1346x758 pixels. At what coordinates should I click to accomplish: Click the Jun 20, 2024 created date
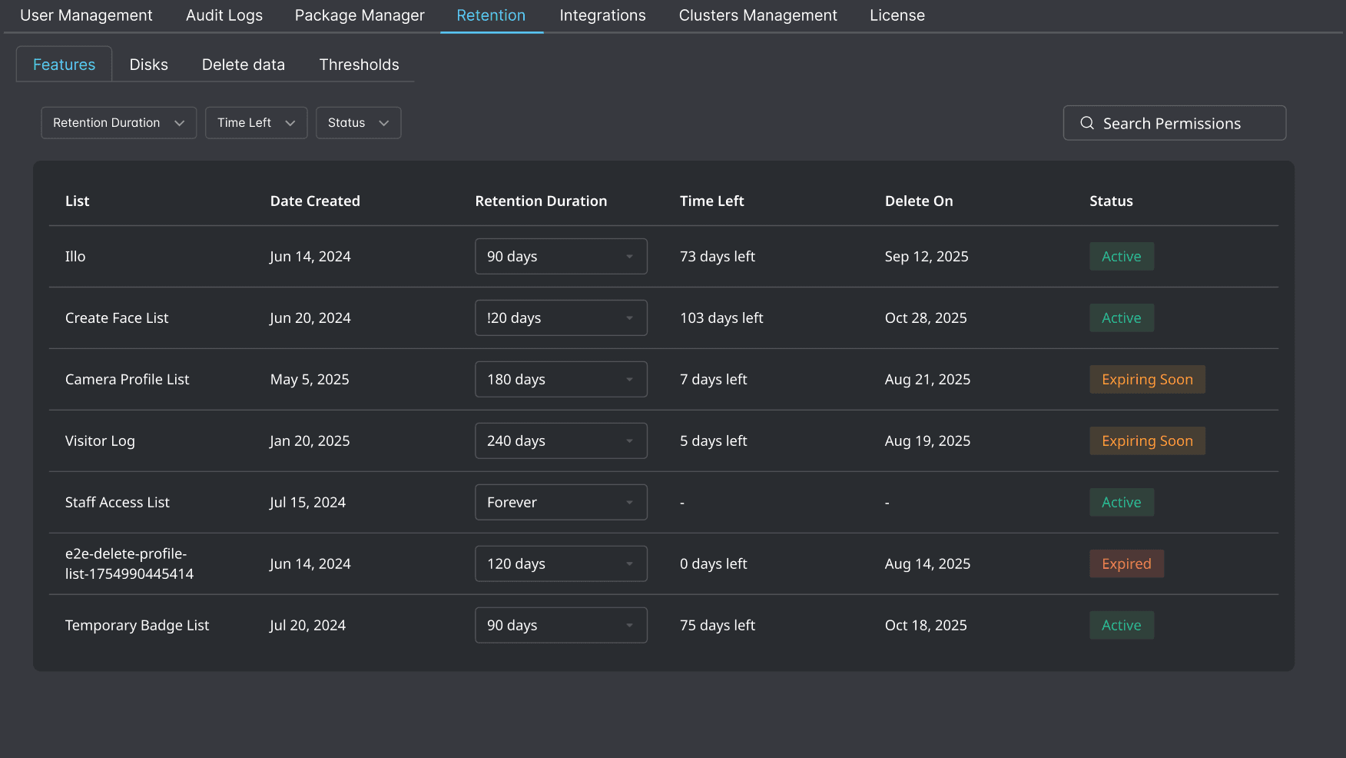(x=310, y=317)
